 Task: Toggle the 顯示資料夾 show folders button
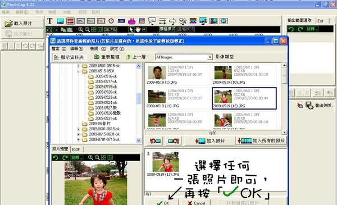pyautogui.click(x=69, y=57)
